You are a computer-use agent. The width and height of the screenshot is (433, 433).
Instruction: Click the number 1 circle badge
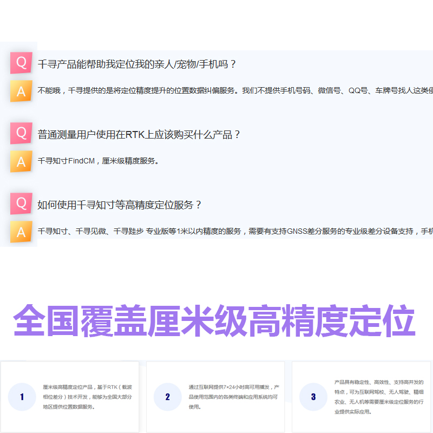pos(22,397)
